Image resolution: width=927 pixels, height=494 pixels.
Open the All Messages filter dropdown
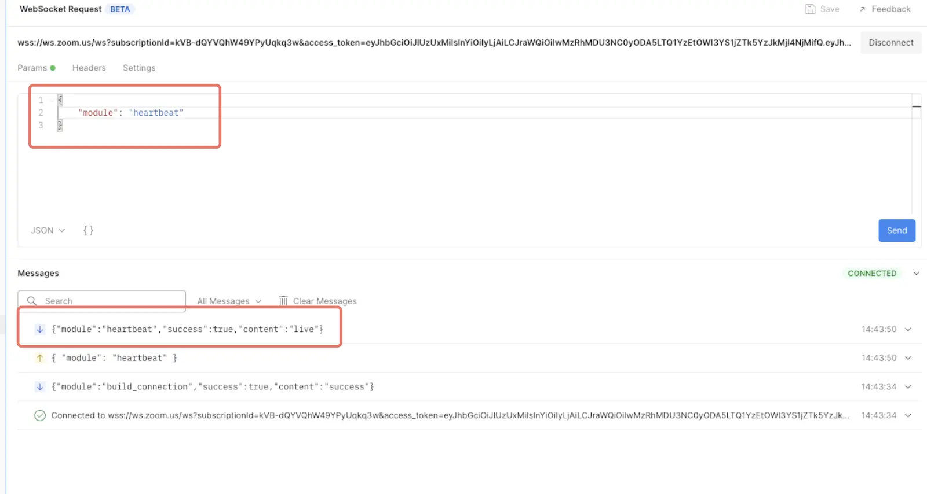pyautogui.click(x=229, y=301)
